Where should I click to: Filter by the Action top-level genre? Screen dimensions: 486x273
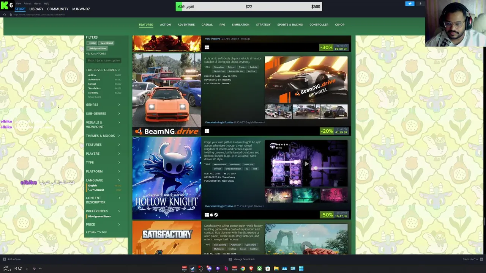tap(92, 75)
